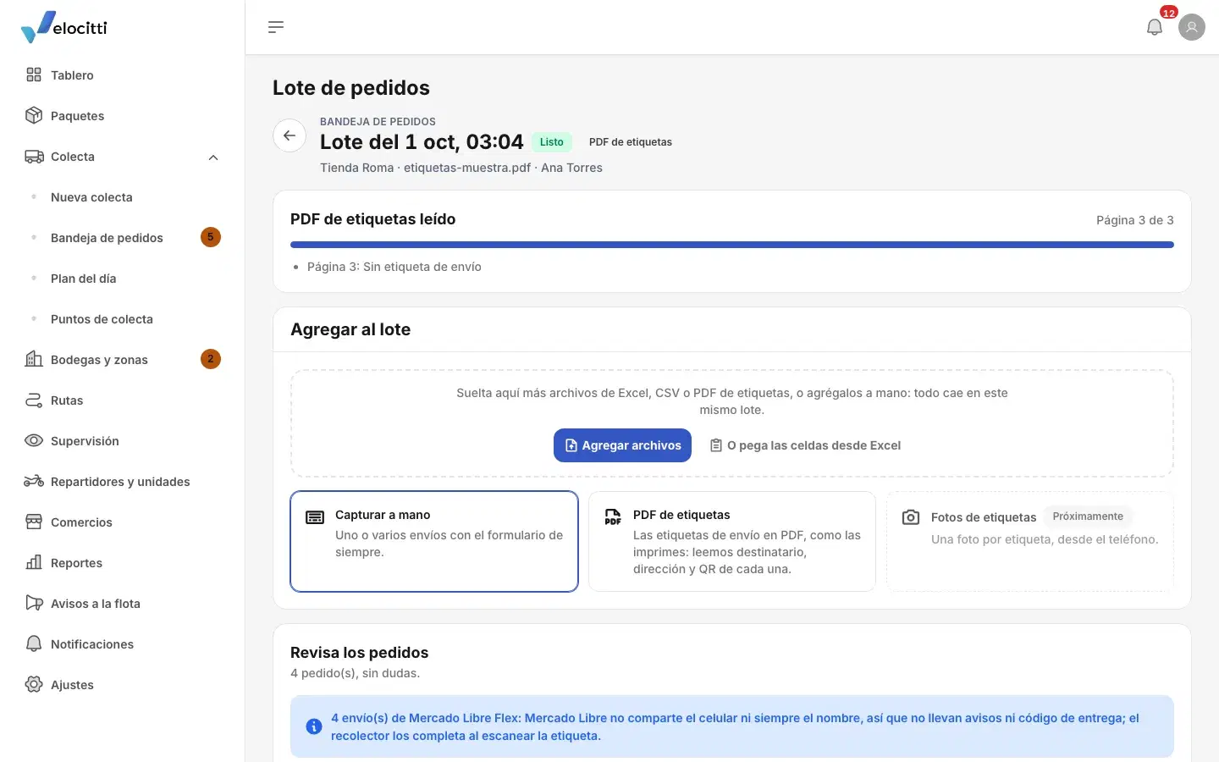Click the Supervisión eye icon
The width and height of the screenshot is (1219, 762).
point(34,440)
